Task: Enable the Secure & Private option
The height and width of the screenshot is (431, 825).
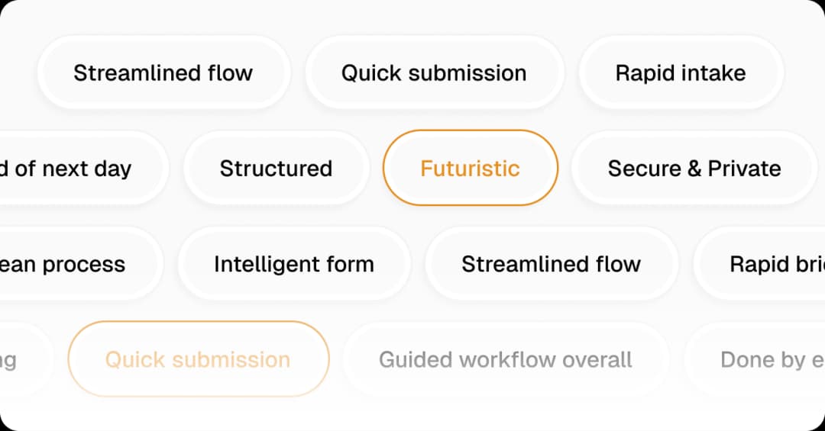Action: [694, 169]
